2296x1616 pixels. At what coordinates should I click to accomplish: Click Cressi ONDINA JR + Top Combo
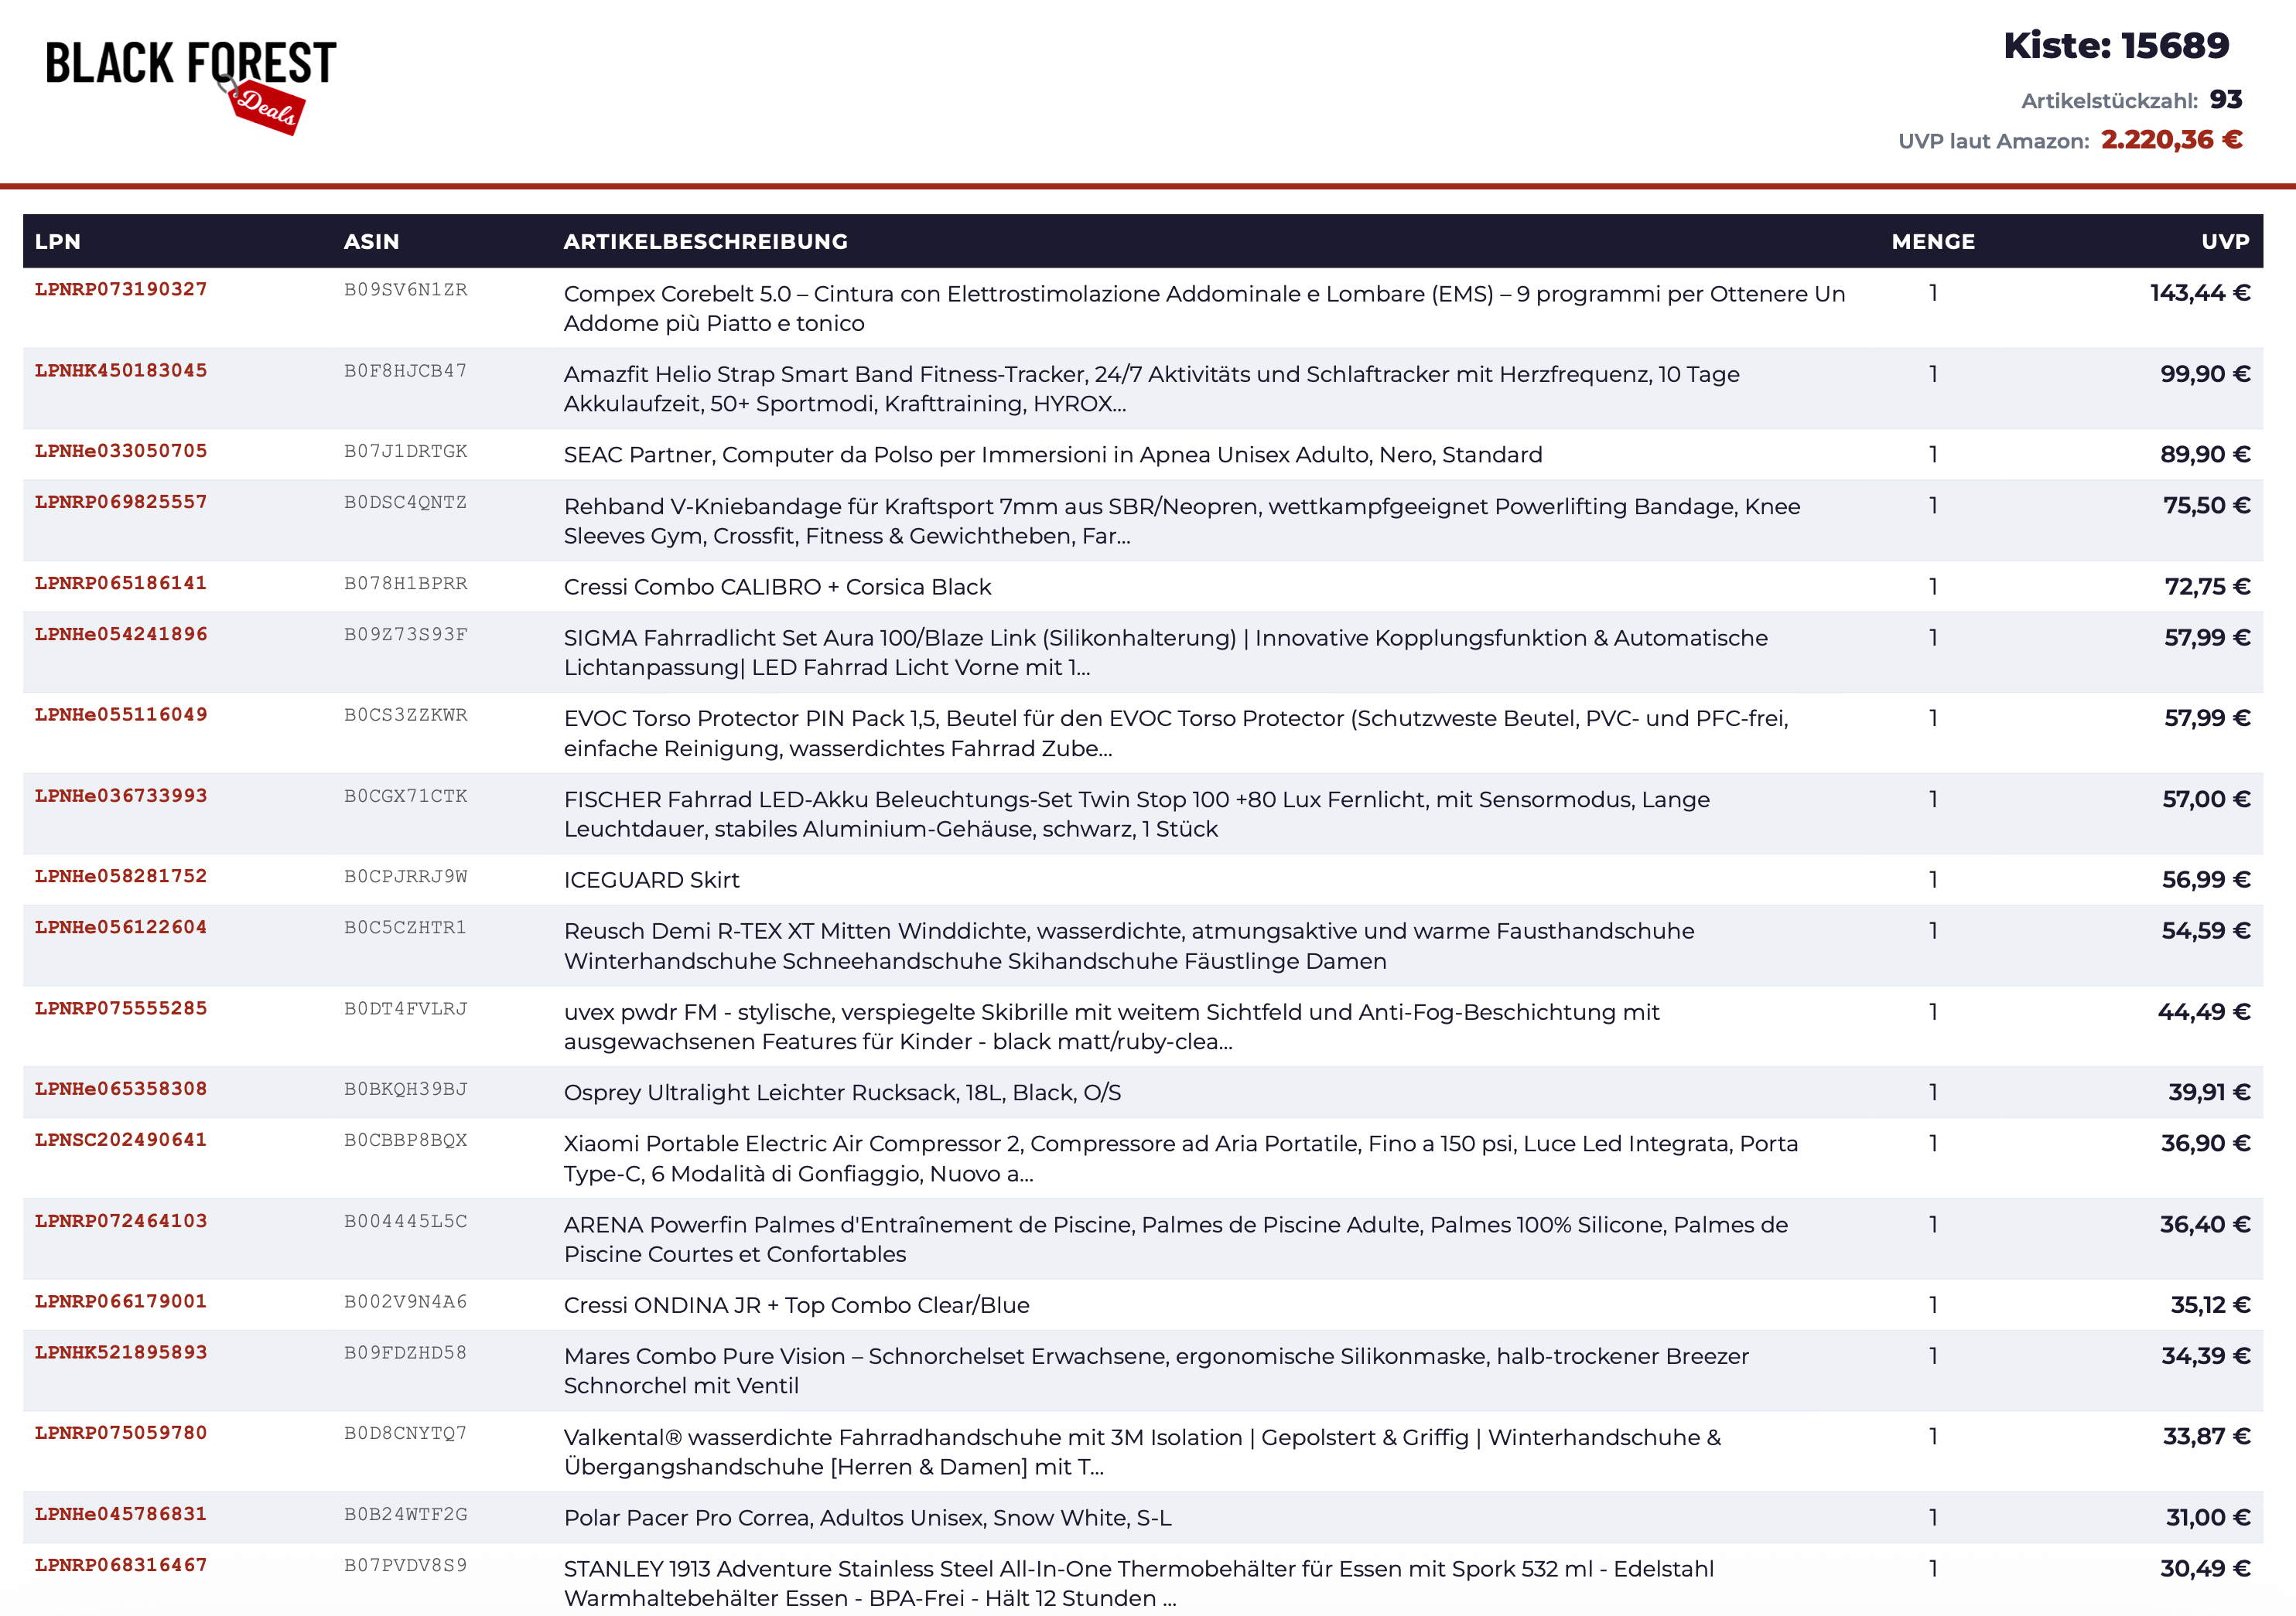(x=796, y=1305)
